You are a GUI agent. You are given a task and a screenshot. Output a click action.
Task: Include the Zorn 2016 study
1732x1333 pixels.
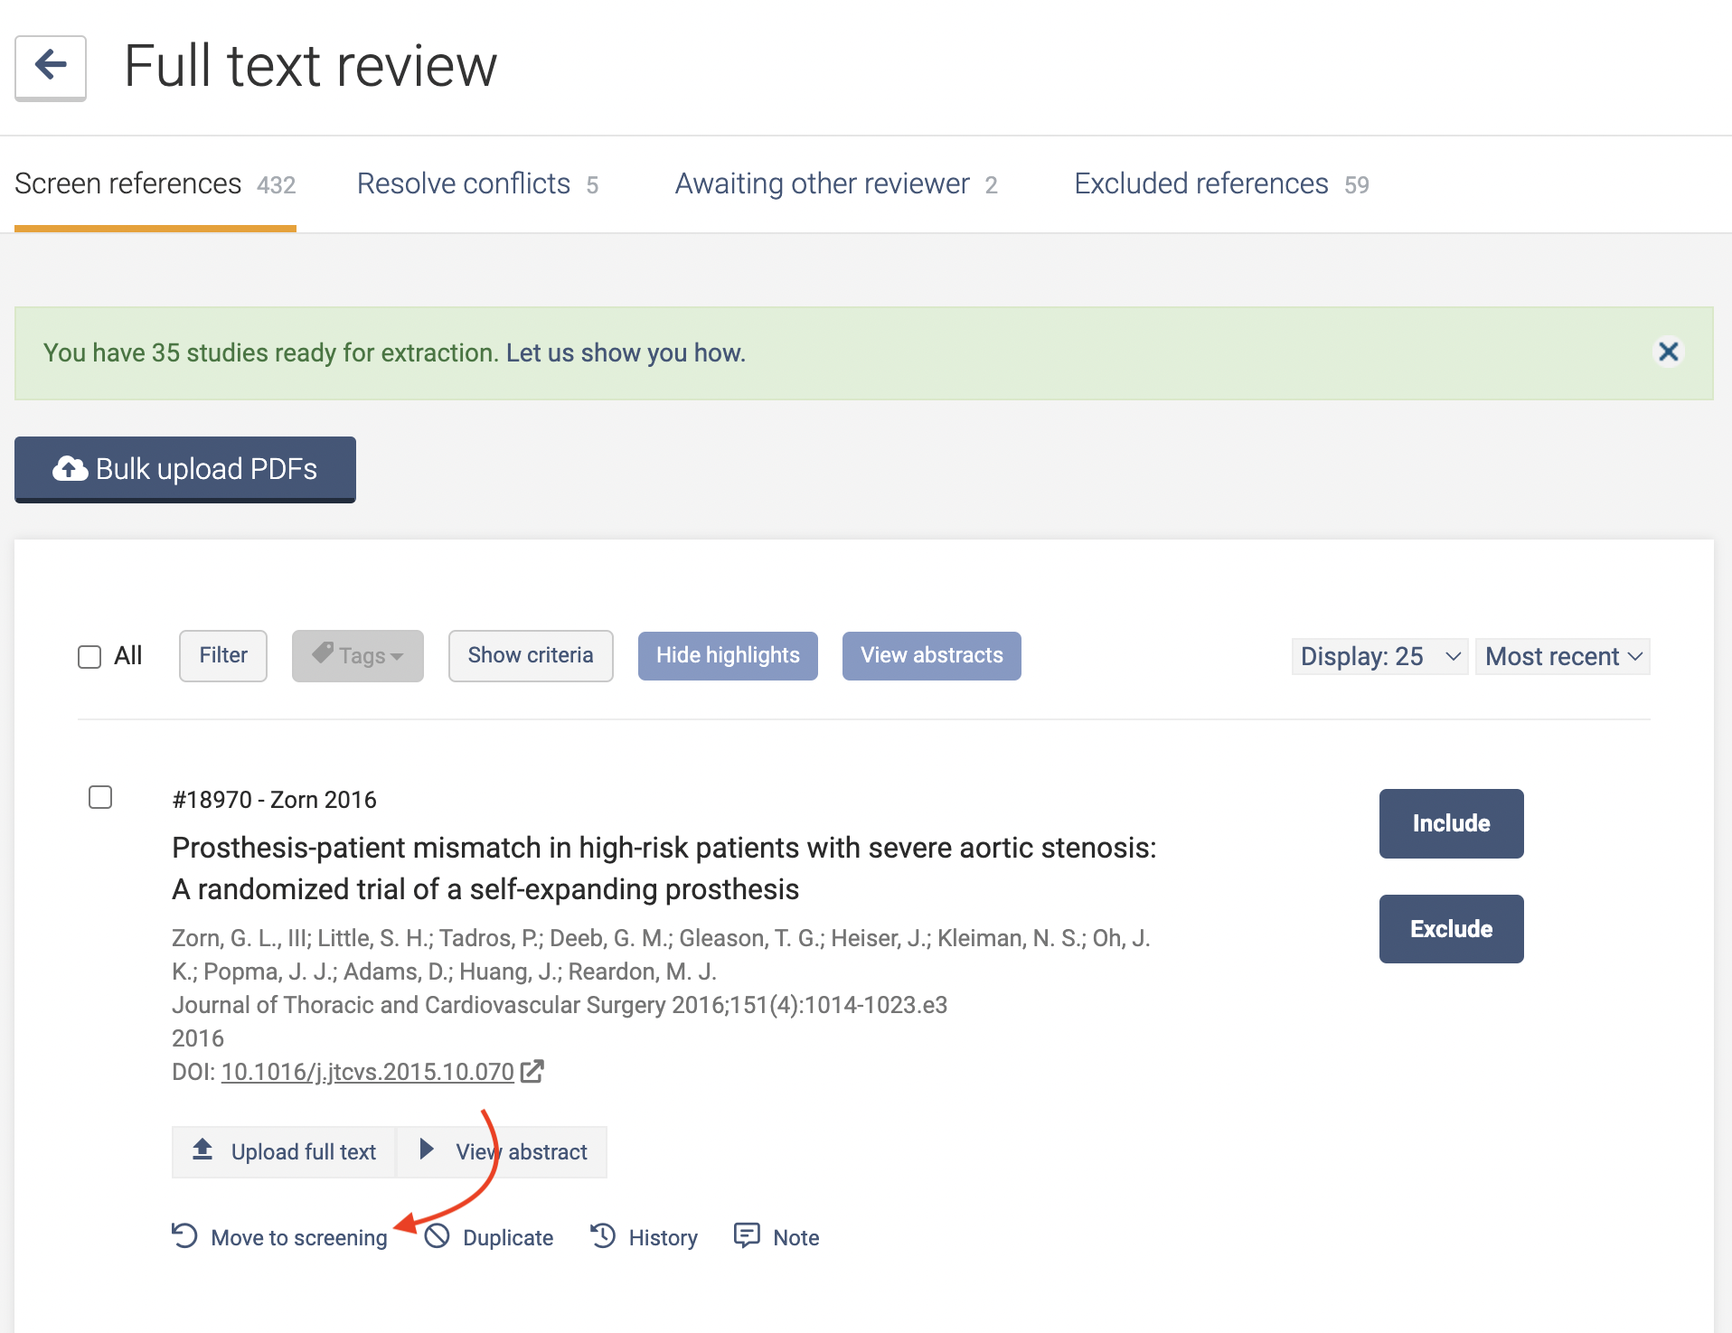[1452, 823]
